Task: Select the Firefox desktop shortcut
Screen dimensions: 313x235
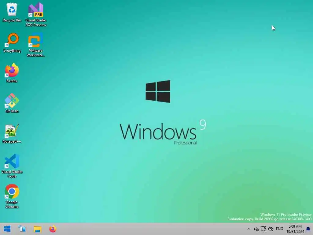Action: click(x=12, y=73)
